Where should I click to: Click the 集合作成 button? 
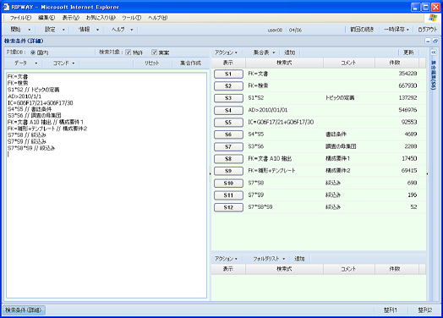tap(191, 63)
